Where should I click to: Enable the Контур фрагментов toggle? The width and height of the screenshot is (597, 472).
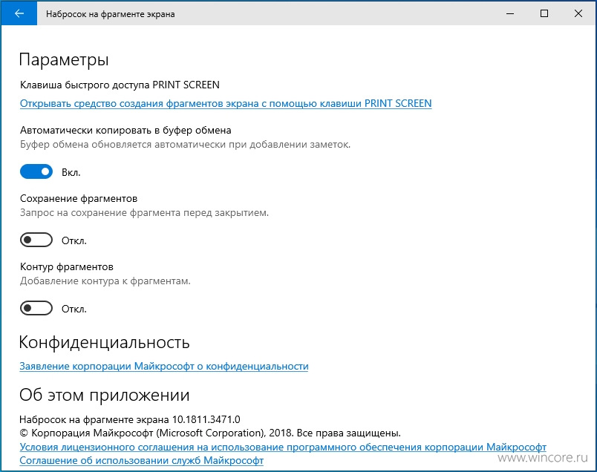(36, 308)
